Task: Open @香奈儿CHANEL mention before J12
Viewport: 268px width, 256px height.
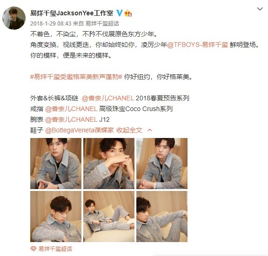Action: click(71, 119)
